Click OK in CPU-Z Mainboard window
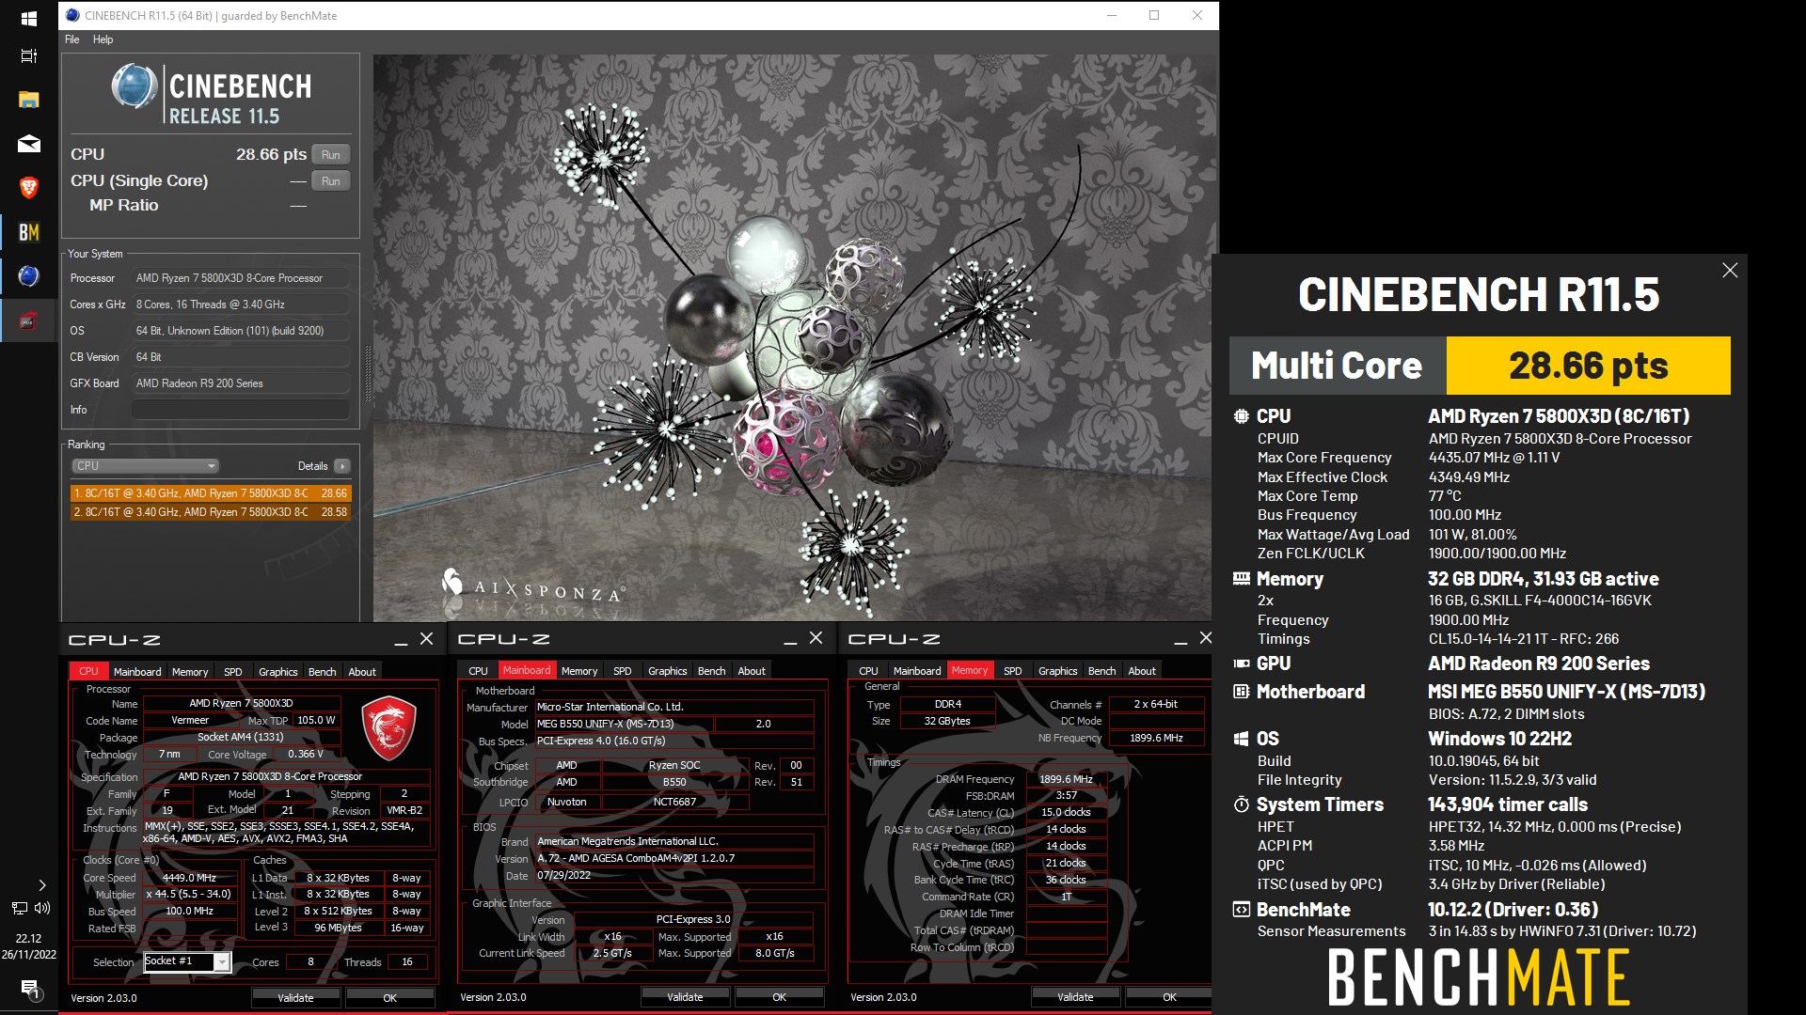 [x=780, y=997]
